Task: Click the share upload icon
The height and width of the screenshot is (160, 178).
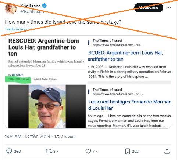Action: (167, 151)
